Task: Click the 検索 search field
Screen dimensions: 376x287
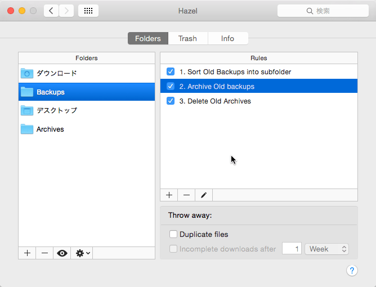Action: pyautogui.click(x=323, y=11)
